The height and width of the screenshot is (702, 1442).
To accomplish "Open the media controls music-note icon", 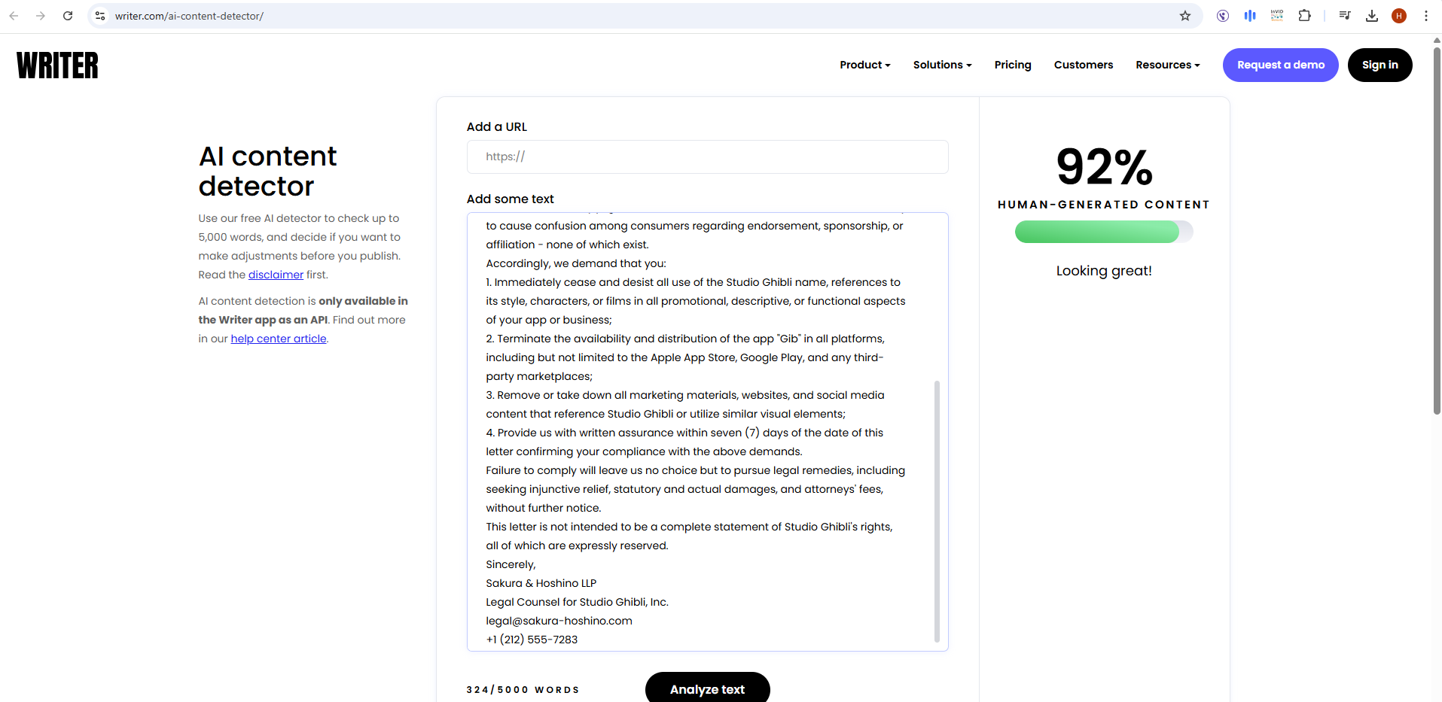I will click(1344, 16).
